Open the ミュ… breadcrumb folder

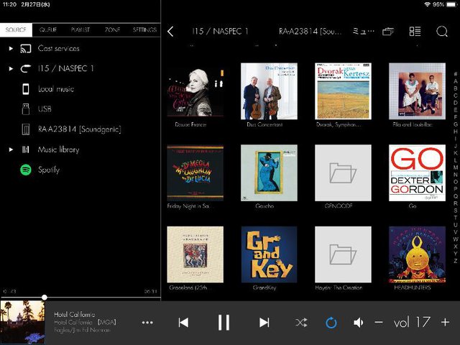[364, 31]
